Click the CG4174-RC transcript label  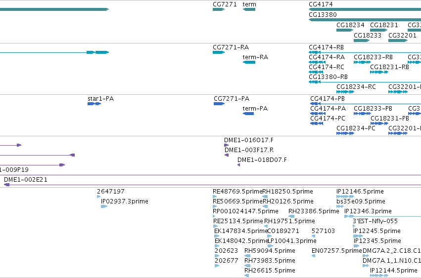326,67
